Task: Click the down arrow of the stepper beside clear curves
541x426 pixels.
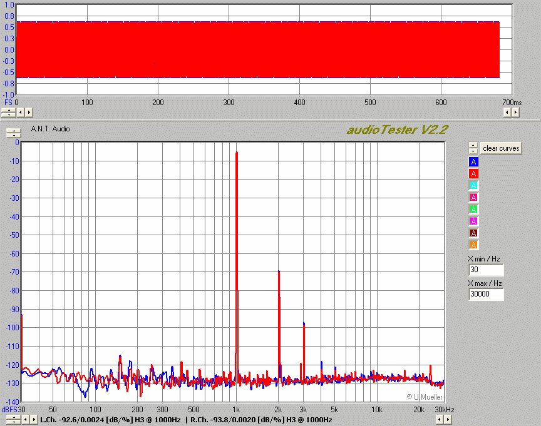Action: tap(473, 151)
